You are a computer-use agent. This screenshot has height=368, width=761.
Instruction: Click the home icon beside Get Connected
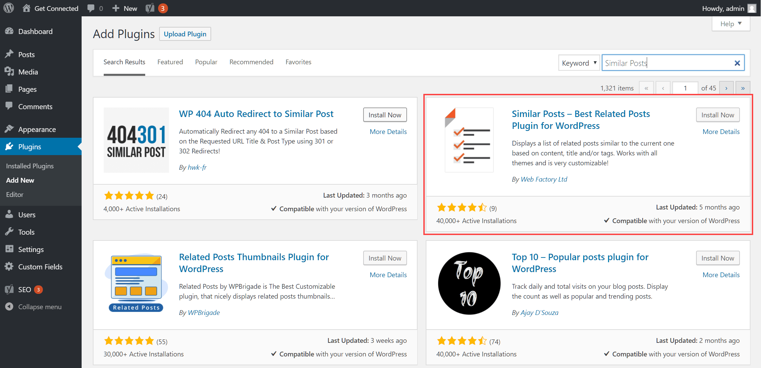pos(27,8)
